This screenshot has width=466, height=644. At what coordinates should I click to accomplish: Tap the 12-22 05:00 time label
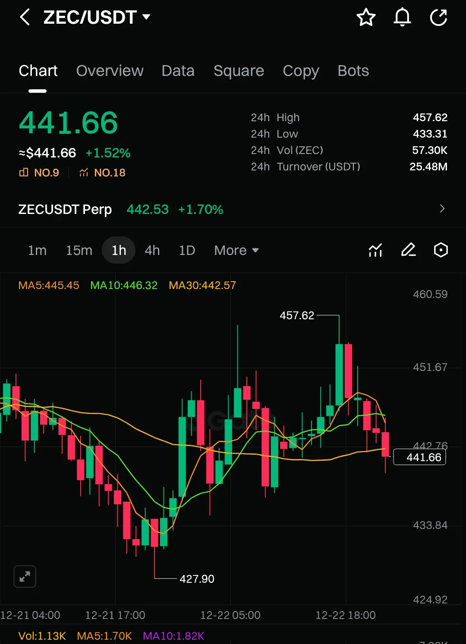(x=230, y=615)
